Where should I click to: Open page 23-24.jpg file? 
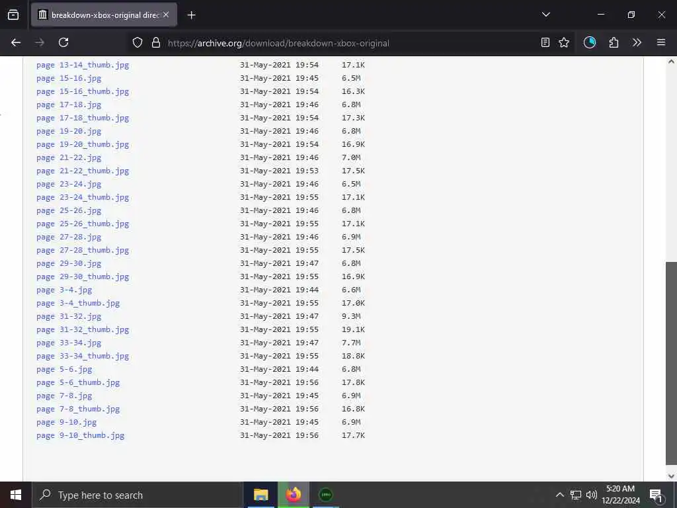pos(69,184)
